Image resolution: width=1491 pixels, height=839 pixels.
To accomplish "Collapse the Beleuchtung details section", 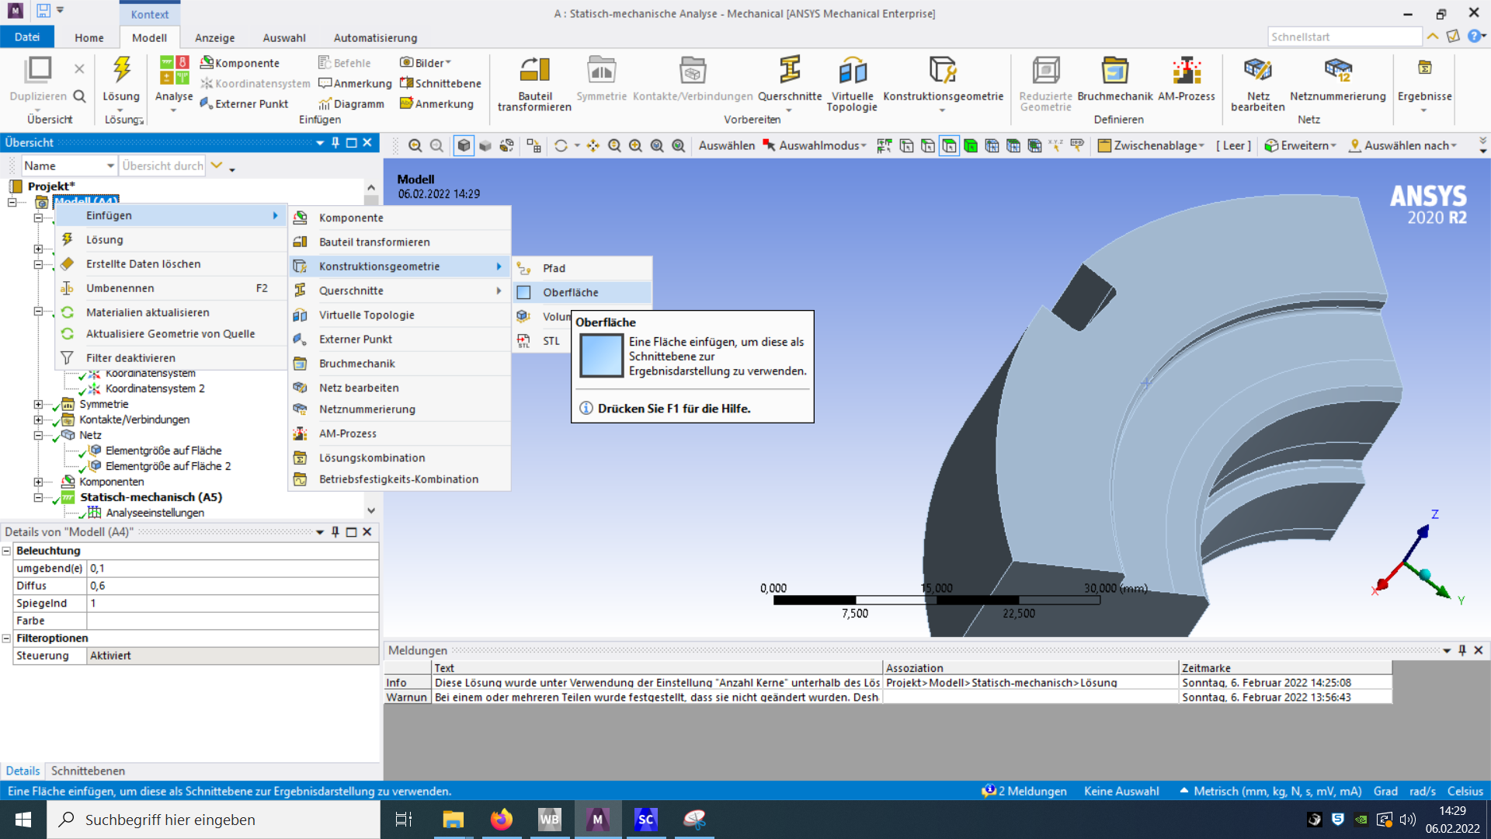I will 6,551.
